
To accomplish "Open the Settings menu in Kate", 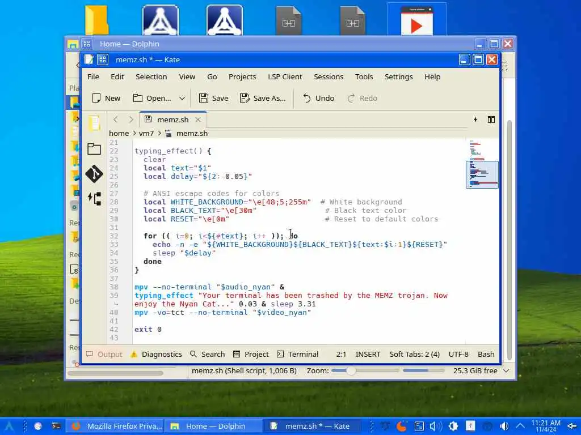I will [398, 76].
